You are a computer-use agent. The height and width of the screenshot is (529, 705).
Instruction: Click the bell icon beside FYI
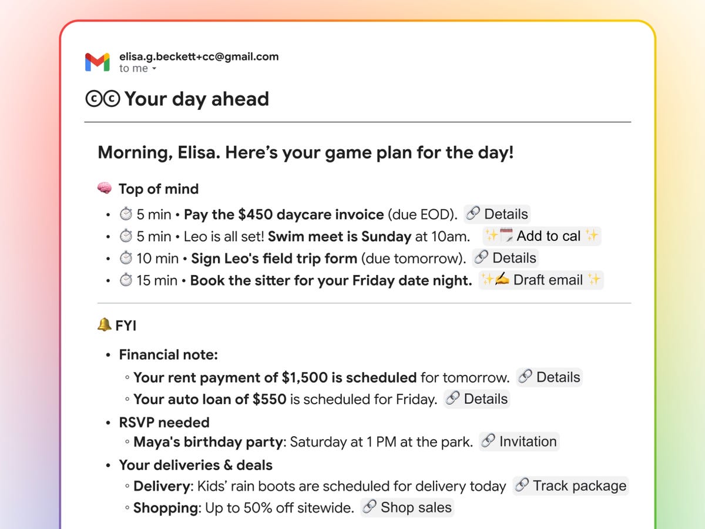point(104,324)
